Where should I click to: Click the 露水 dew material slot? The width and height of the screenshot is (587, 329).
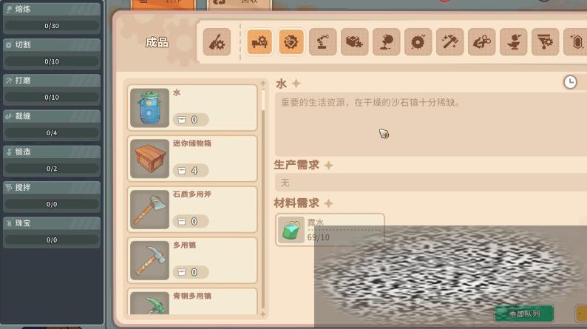[330, 229]
